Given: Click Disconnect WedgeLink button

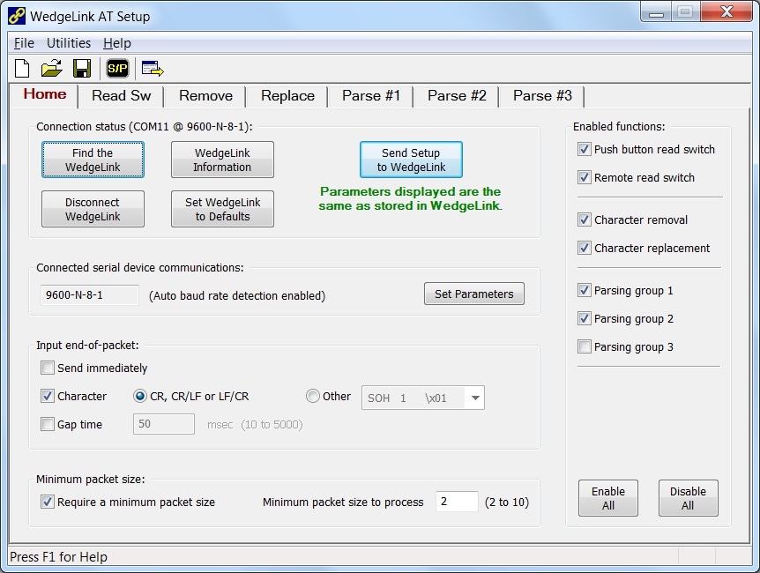Looking at the screenshot, I should (x=93, y=209).
